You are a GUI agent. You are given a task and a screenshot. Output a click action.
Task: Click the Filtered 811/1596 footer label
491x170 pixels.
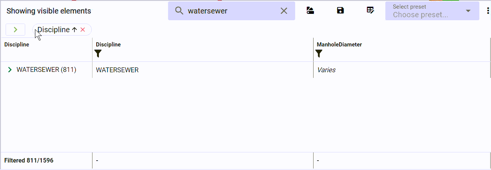pyautogui.click(x=29, y=161)
